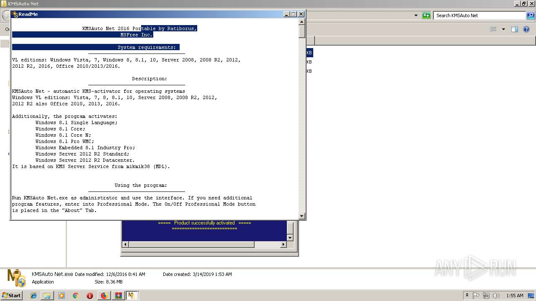Launch Internet Explorer from taskbar
Screen dimensions: 536x301
coord(33,296)
